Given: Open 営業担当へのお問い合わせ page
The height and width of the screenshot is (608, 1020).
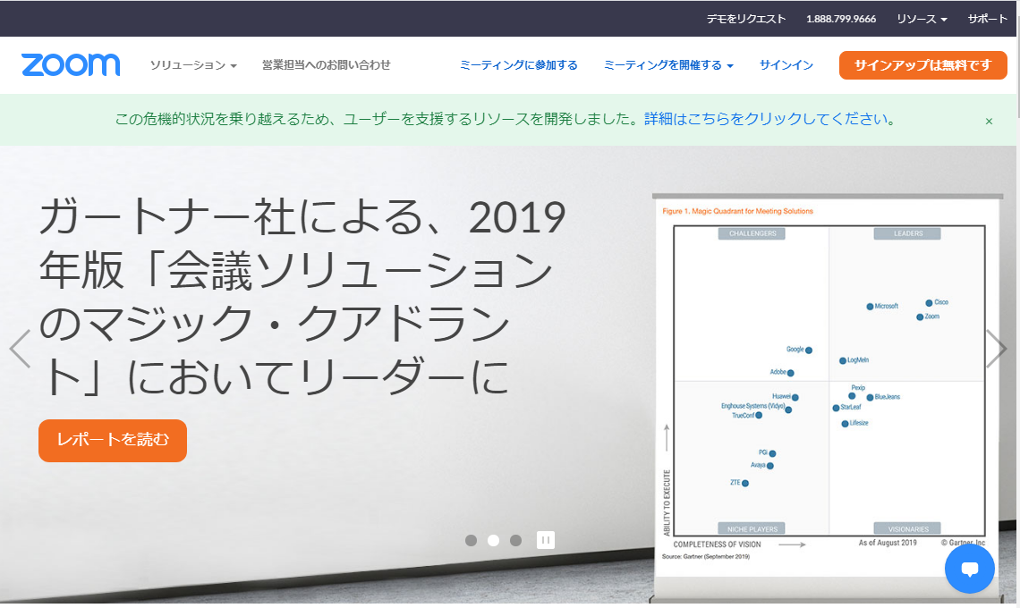Looking at the screenshot, I should (326, 65).
